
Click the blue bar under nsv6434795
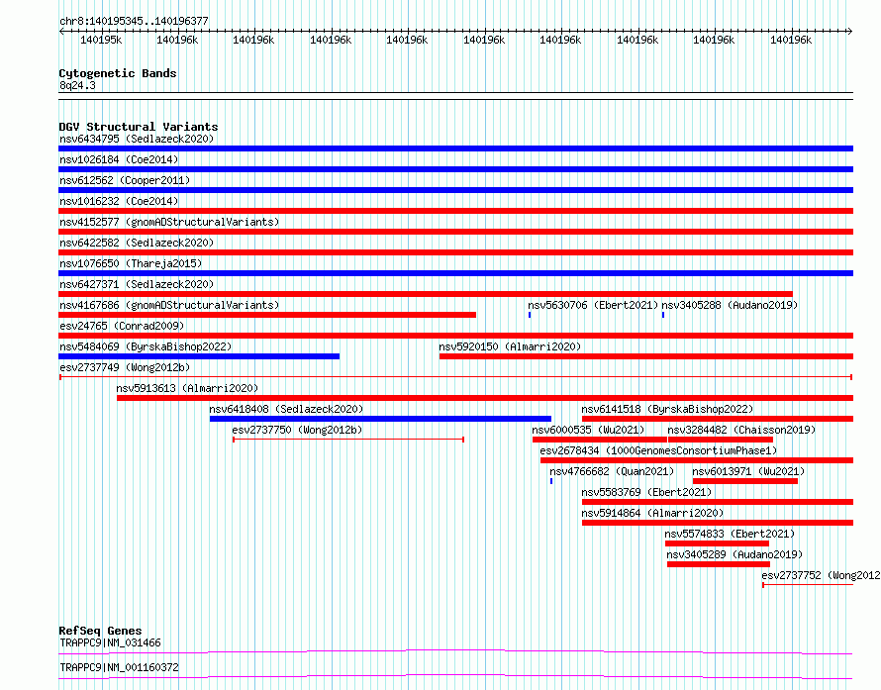click(455, 148)
